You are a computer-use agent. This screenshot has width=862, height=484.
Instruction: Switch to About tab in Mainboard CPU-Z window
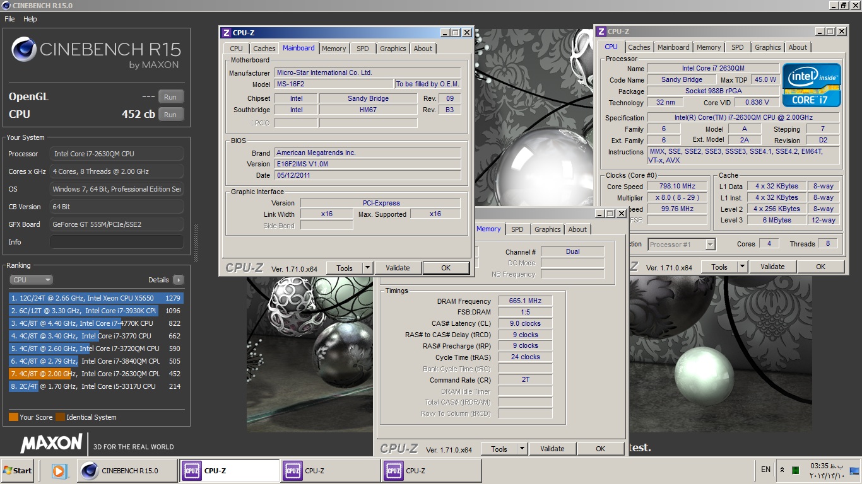point(423,49)
